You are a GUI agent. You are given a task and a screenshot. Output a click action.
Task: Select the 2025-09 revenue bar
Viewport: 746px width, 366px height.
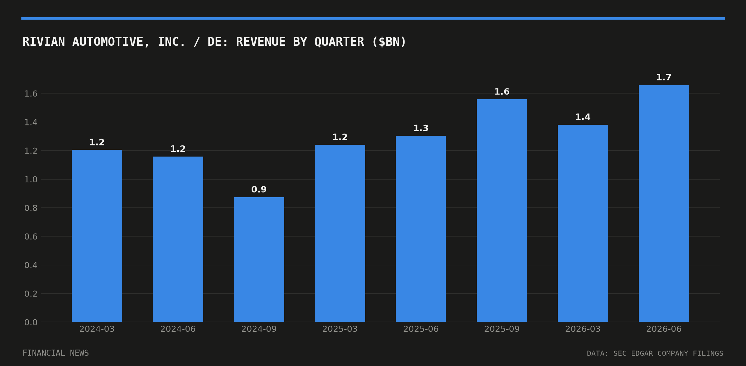[x=502, y=210]
